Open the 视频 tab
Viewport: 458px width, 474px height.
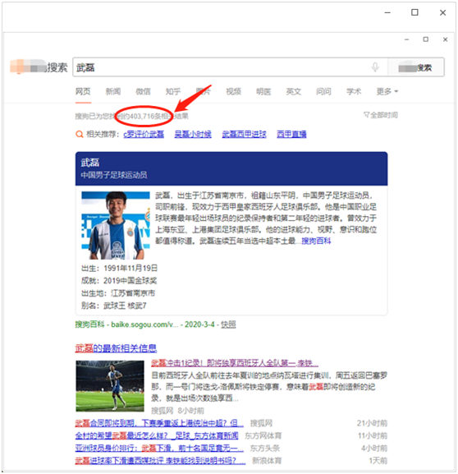[x=233, y=91]
